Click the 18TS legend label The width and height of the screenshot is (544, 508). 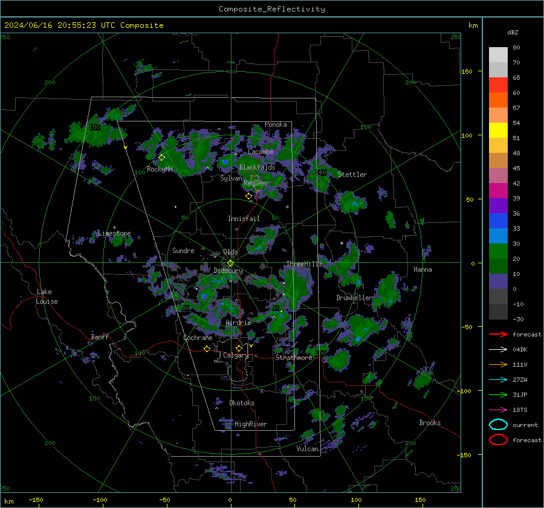pos(520,410)
